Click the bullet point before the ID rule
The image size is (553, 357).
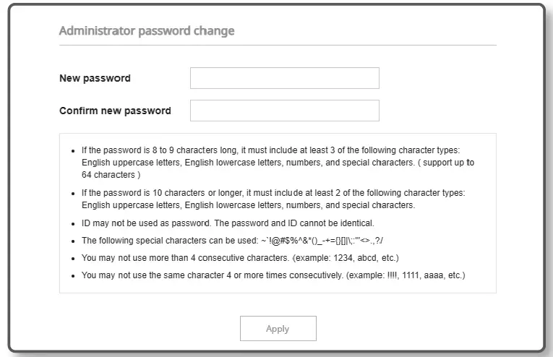pyautogui.click(x=74, y=223)
